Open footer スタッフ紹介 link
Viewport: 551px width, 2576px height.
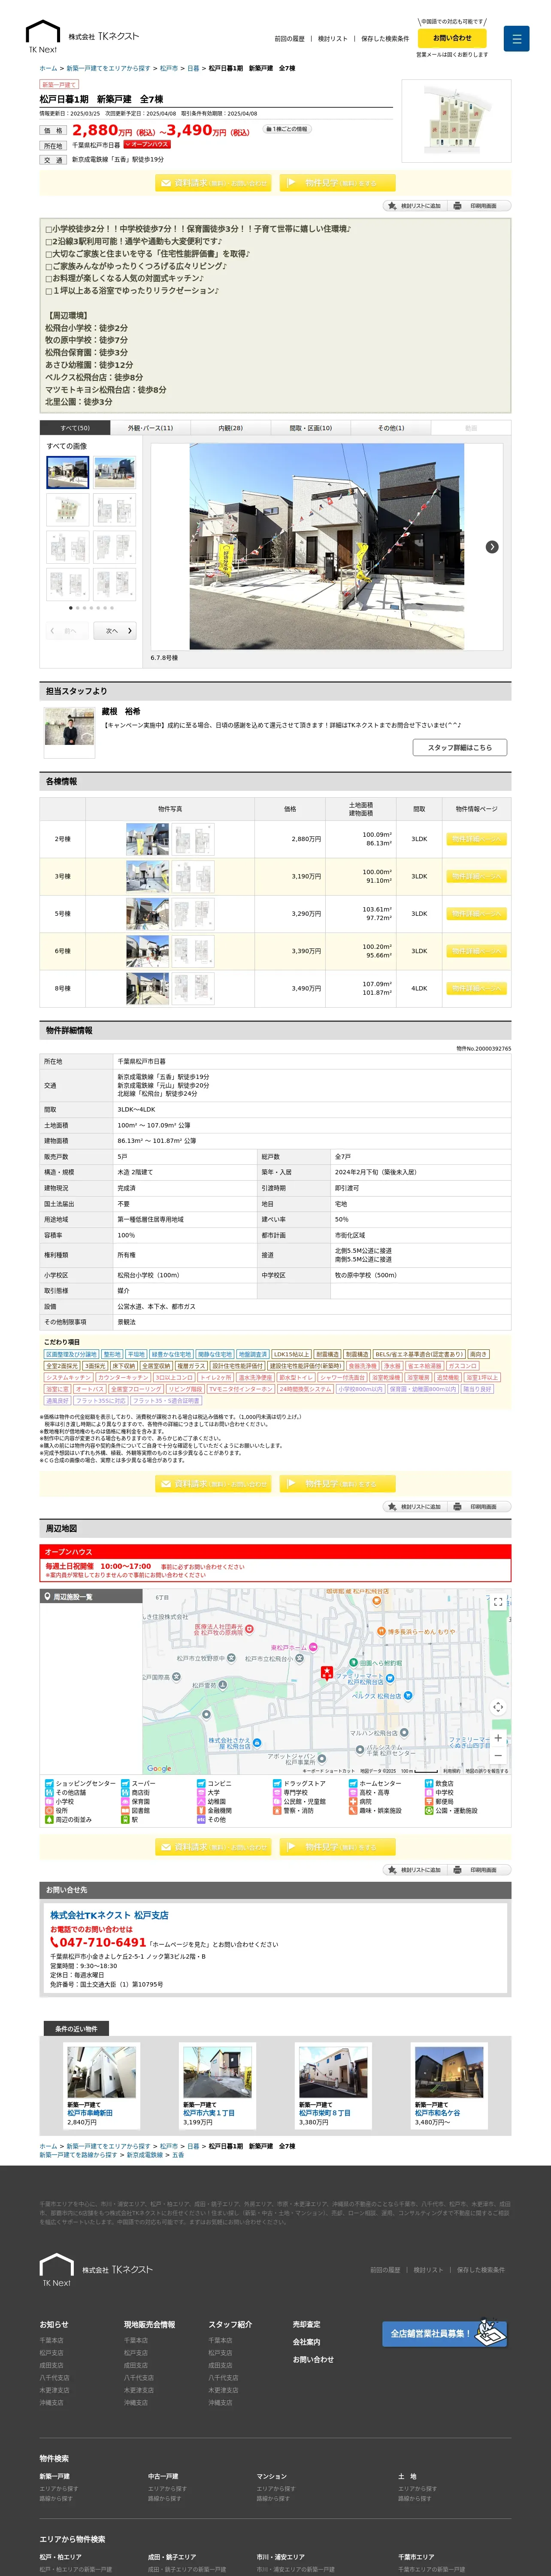(230, 2324)
